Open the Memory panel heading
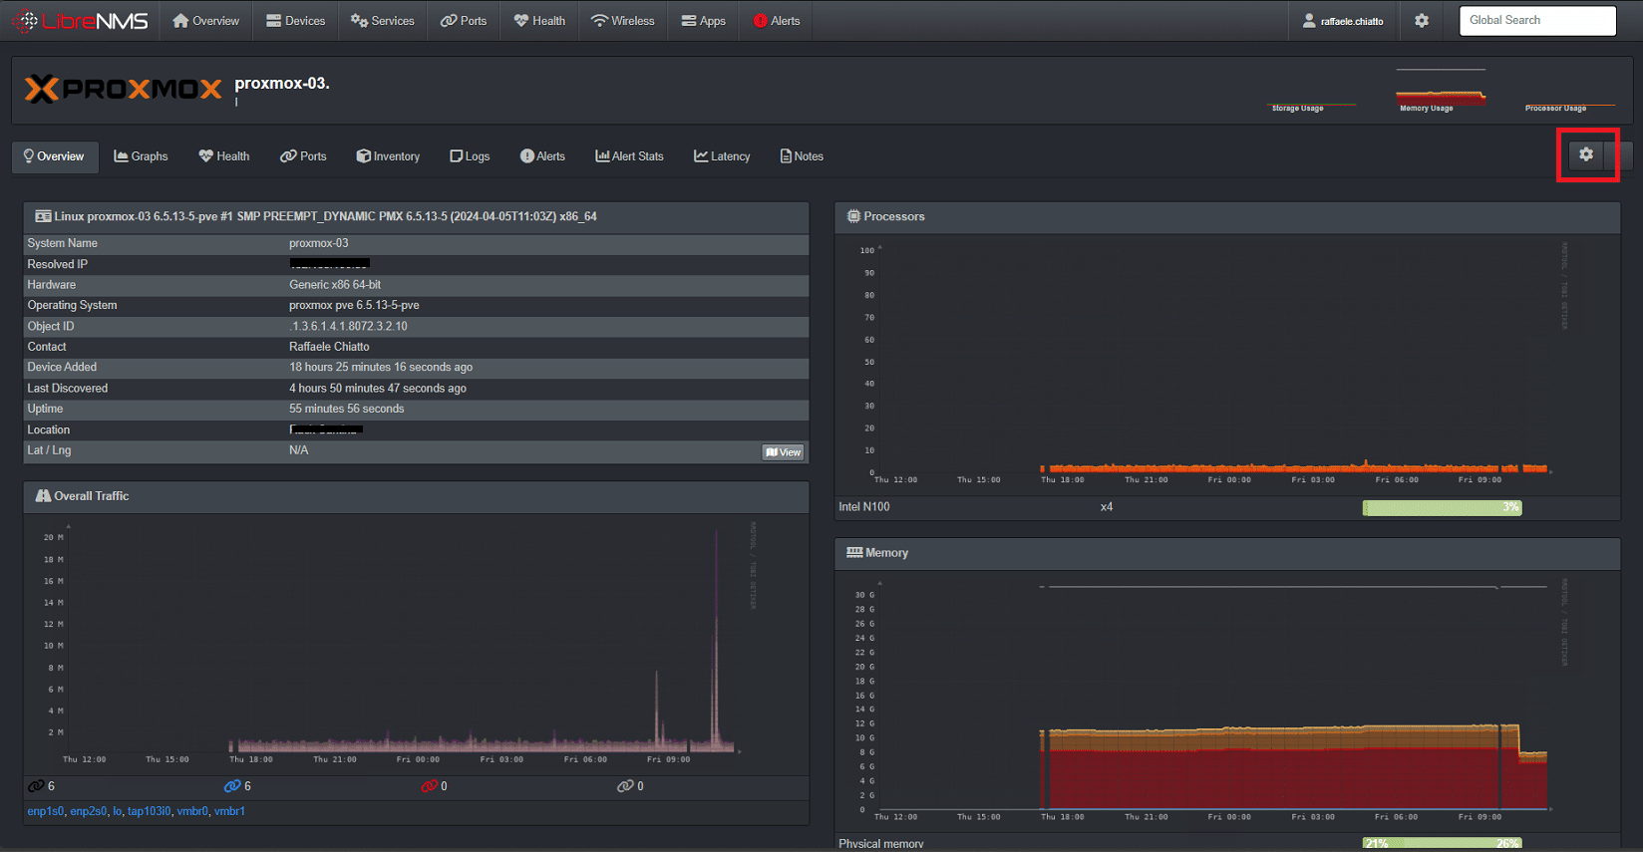Image resolution: width=1643 pixels, height=852 pixels. click(886, 553)
